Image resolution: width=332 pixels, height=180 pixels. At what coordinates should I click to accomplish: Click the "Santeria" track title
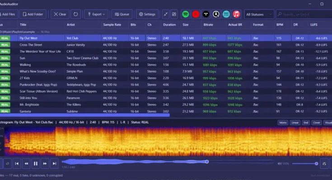point(25,111)
